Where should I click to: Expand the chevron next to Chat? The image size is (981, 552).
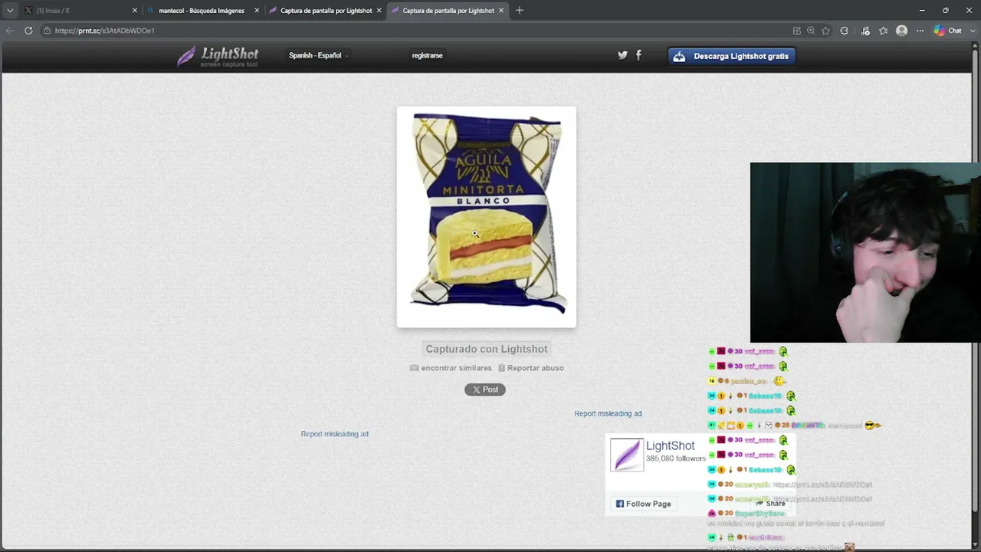[x=972, y=31]
